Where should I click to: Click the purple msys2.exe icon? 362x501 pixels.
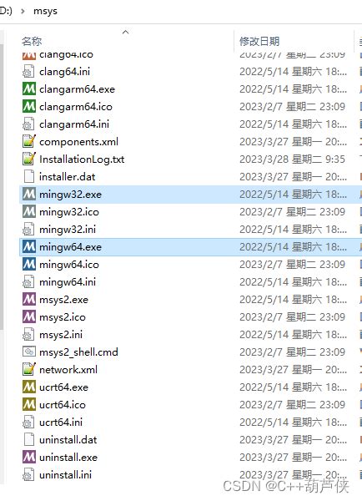pyautogui.click(x=28, y=300)
